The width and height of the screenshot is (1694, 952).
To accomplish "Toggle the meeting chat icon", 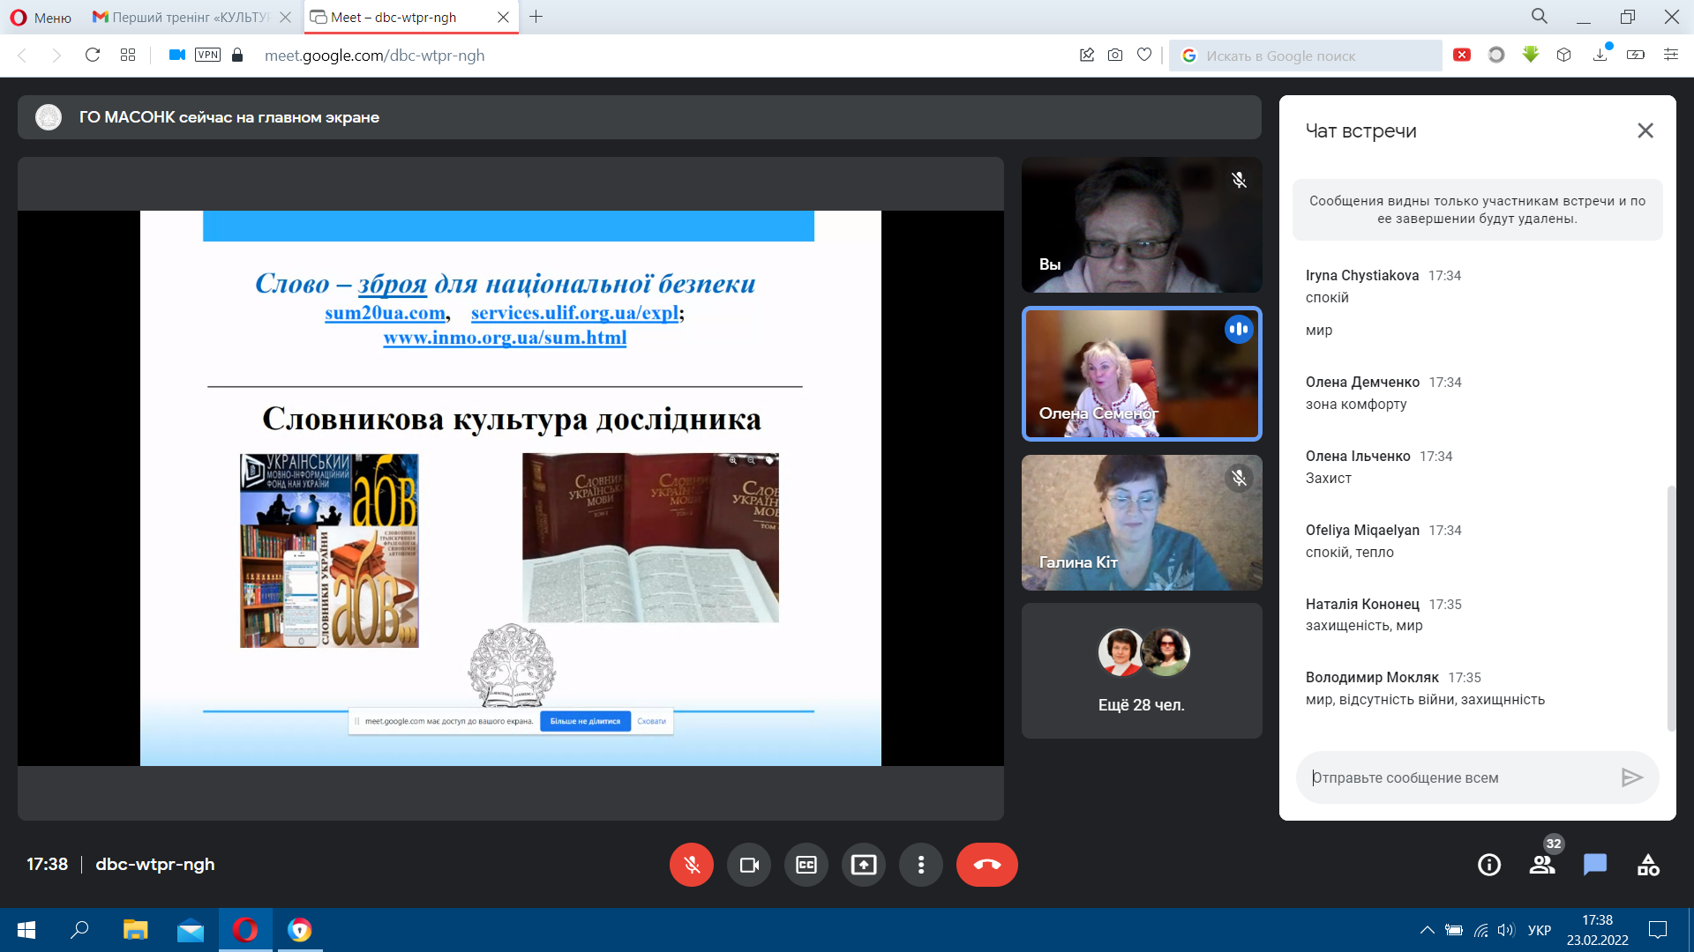I will click(x=1595, y=865).
